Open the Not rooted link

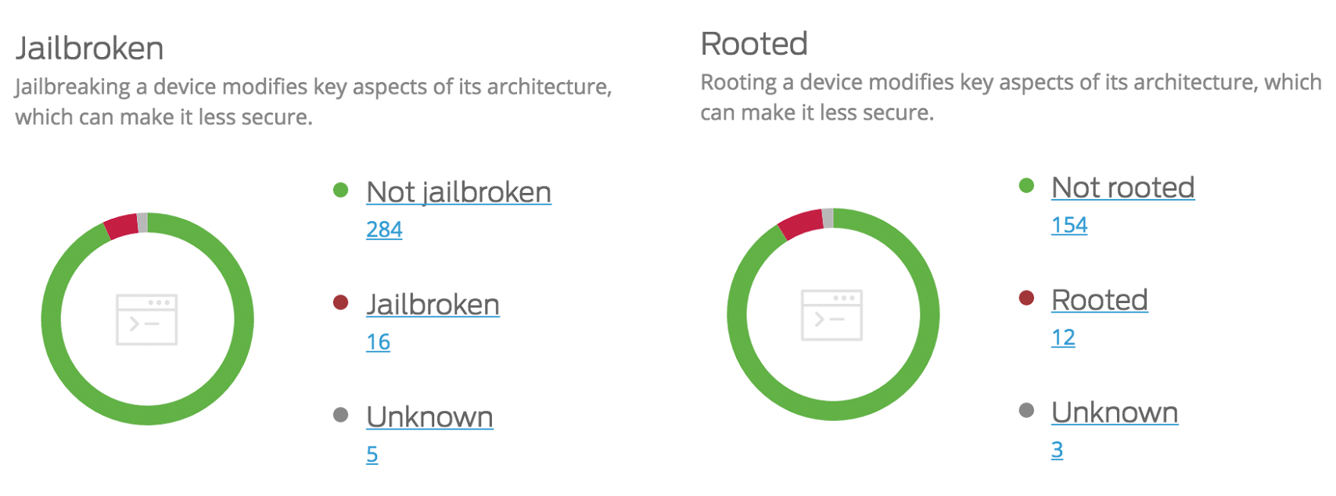1122,187
